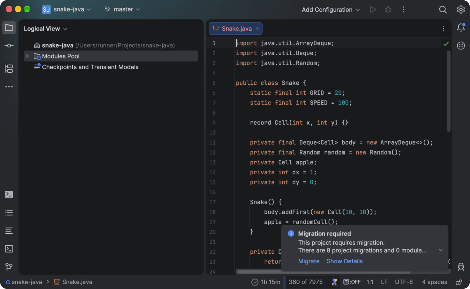Click the Debug bug icon
Image resolution: width=470 pixels, height=289 pixels.
click(x=388, y=10)
